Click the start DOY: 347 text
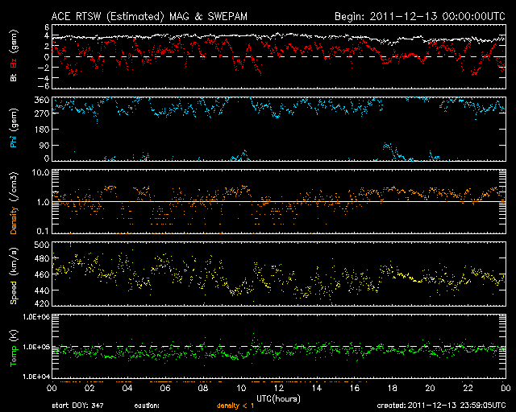The height and width of the screenshot is (412, 516). click(78, 406)
